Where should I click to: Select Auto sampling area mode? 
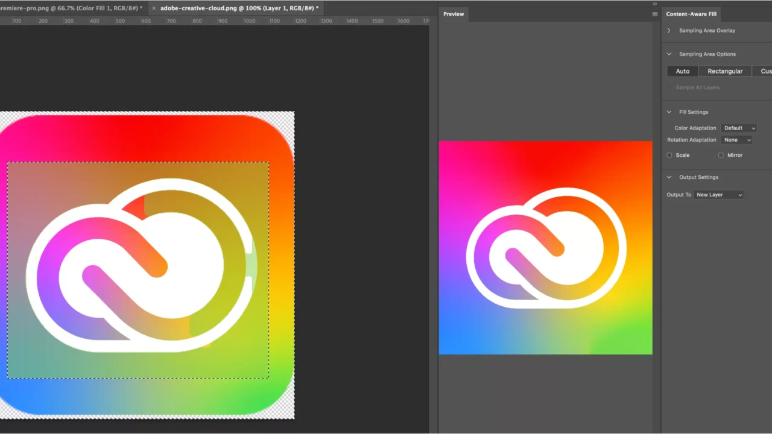682,71
